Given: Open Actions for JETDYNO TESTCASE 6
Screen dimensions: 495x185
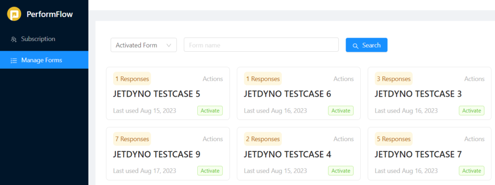Looking at the screenshot, I should (x=344, y=79).
